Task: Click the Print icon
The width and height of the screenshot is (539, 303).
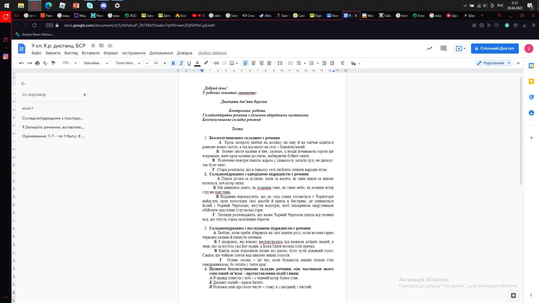Action: click(x=37, y=63)
